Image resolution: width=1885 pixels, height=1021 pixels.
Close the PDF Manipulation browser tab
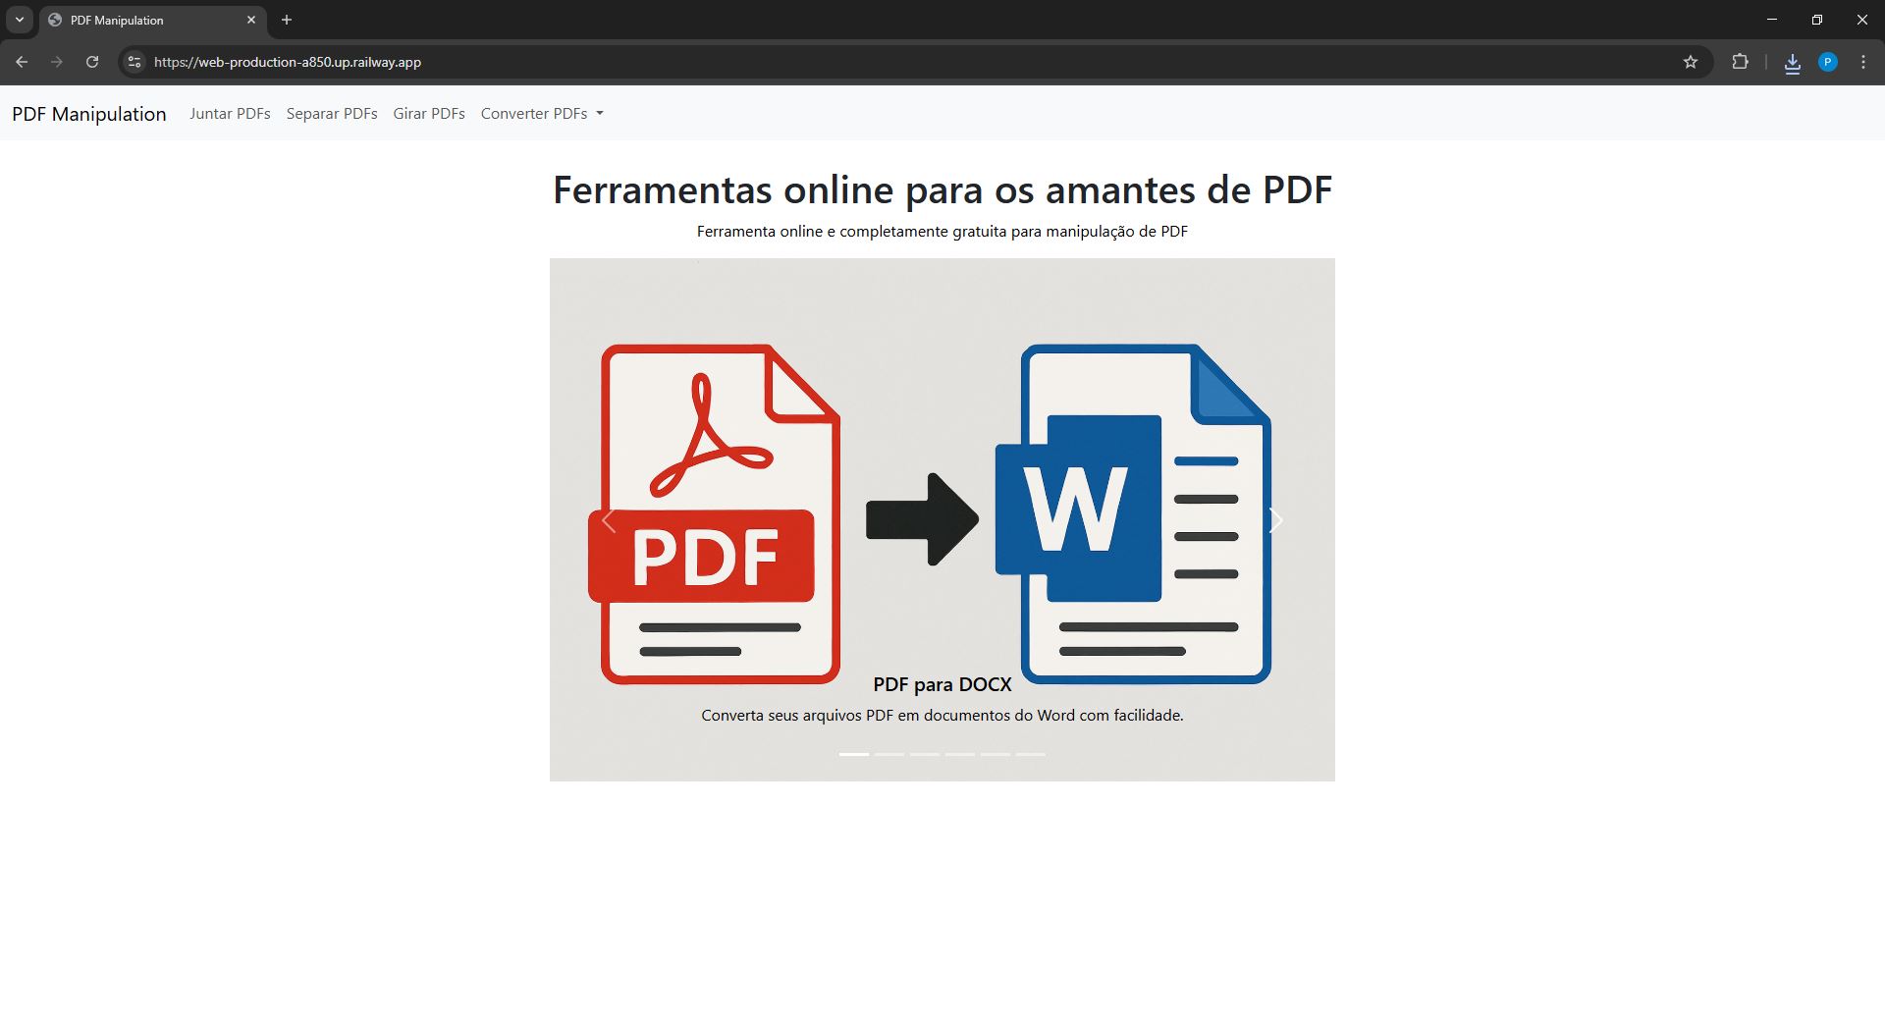click(251, 20)
